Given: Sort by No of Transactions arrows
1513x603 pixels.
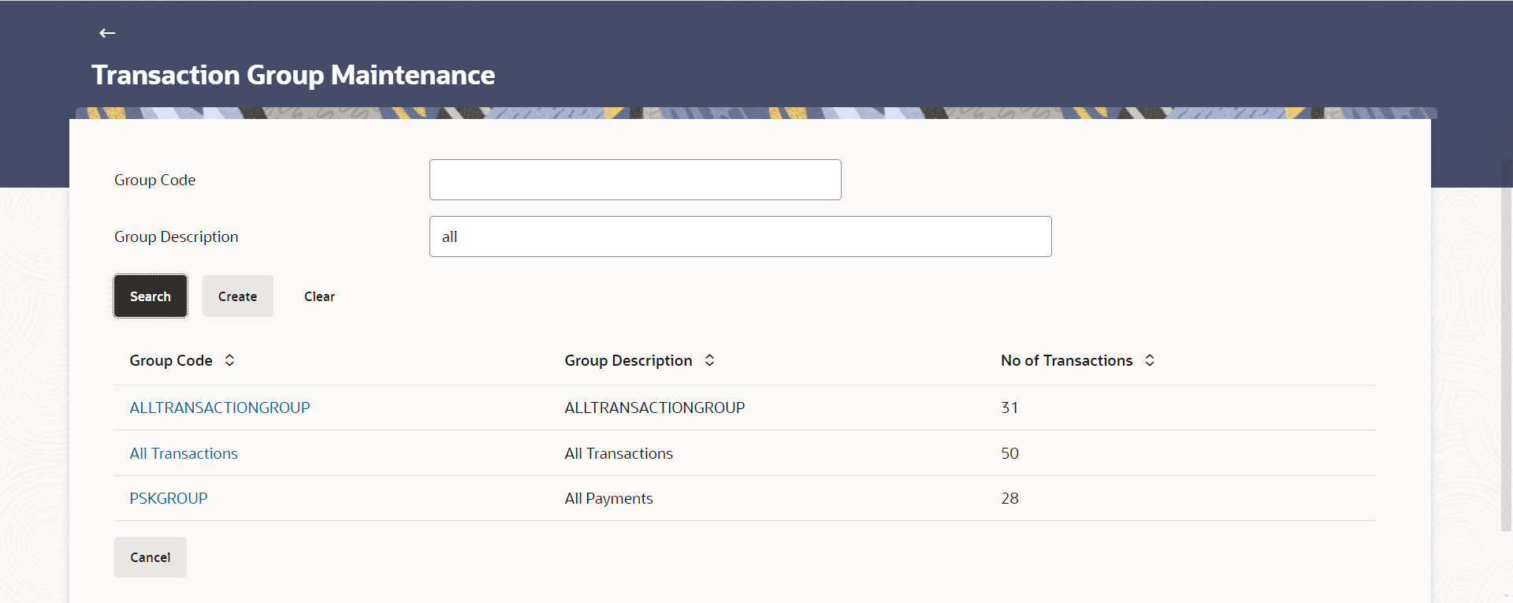Looking at the screenshot, I should (1150, 360).
